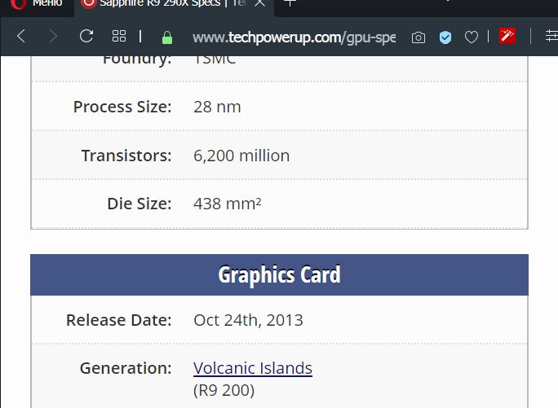This screenshot has width=558, height=408.
Task: Click the 6,200 million transistors value
Action: [241, 156]
